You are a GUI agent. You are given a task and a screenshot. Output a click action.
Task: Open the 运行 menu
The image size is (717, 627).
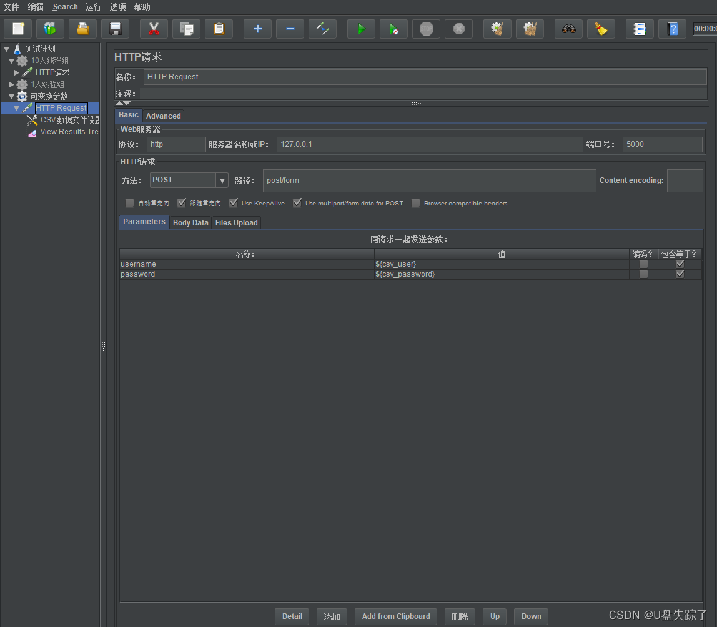coord(93,7)
